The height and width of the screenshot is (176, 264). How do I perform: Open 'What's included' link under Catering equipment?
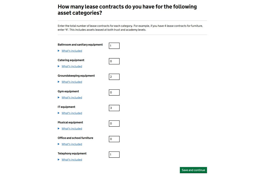click(72, 66)
